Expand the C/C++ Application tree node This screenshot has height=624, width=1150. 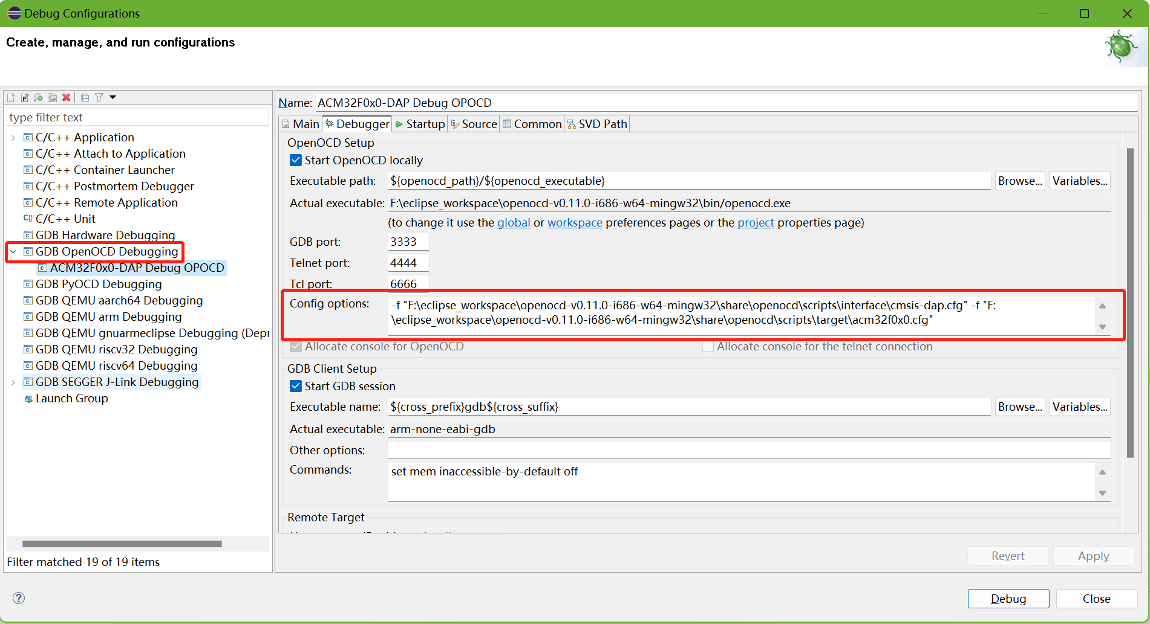[13, 138]
